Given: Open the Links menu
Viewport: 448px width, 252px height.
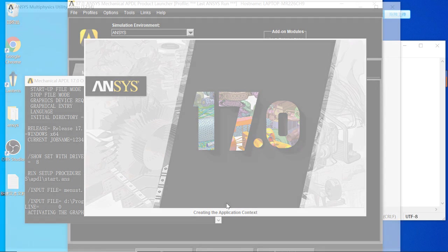Looking at the screenshot, I should (146, 13).
